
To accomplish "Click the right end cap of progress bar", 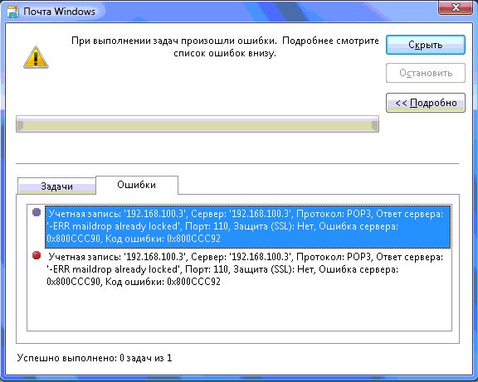I will click(x=375, y=125).
